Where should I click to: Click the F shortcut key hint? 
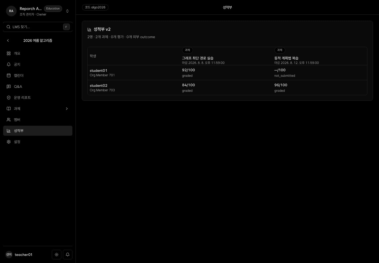66,27
